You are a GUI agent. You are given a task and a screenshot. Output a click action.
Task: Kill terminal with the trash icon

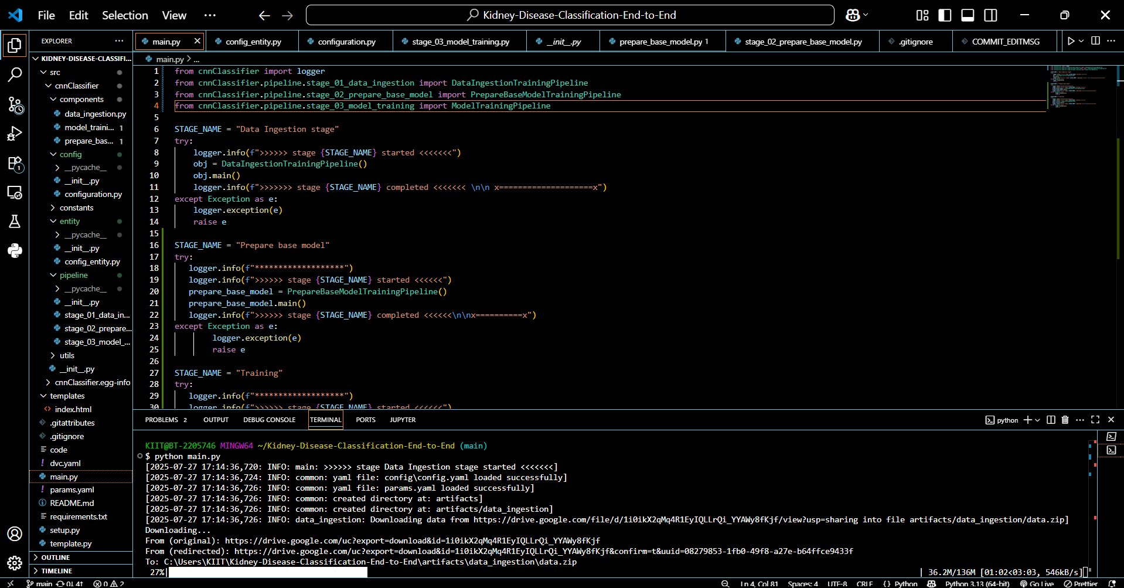[x=1065, y=420]
